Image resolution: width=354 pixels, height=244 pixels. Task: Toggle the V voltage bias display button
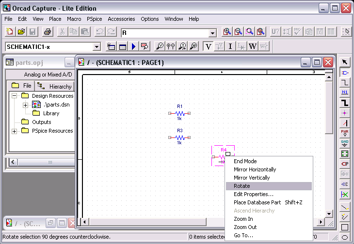click(208, 46)
